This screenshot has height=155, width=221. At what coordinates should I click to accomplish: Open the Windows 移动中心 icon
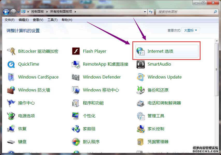(76, 90)
